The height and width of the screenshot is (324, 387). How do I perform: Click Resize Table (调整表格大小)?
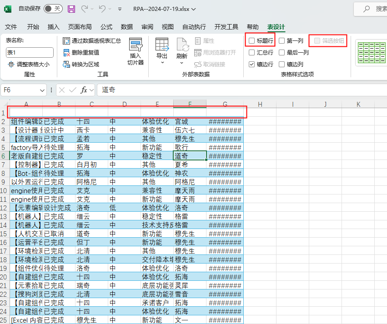tap(29, 64)
